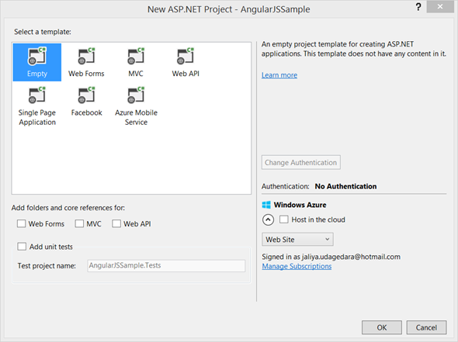Viewport: 458px width, 342px height.
Task: Dismiss dialog with Cancel button
Action: [426, 327]
